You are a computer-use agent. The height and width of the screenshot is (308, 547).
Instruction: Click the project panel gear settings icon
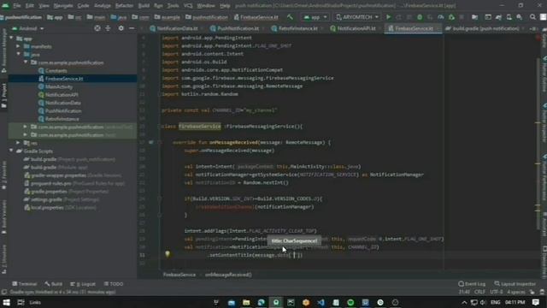tap(121, 28)
